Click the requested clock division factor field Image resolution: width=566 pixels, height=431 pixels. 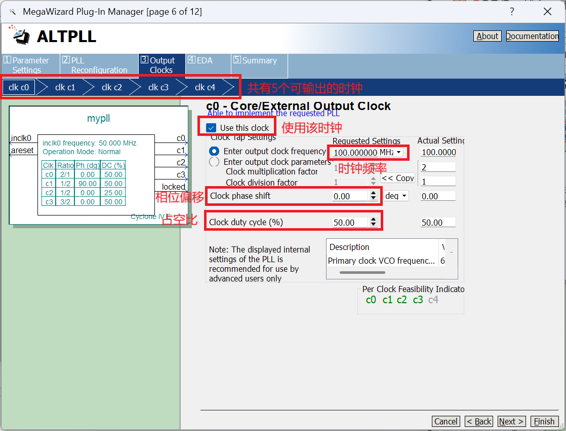tap(351, 182)
